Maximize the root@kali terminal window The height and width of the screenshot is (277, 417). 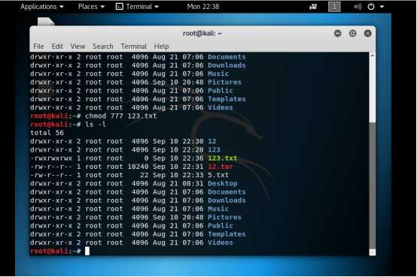tap(352, 34)
